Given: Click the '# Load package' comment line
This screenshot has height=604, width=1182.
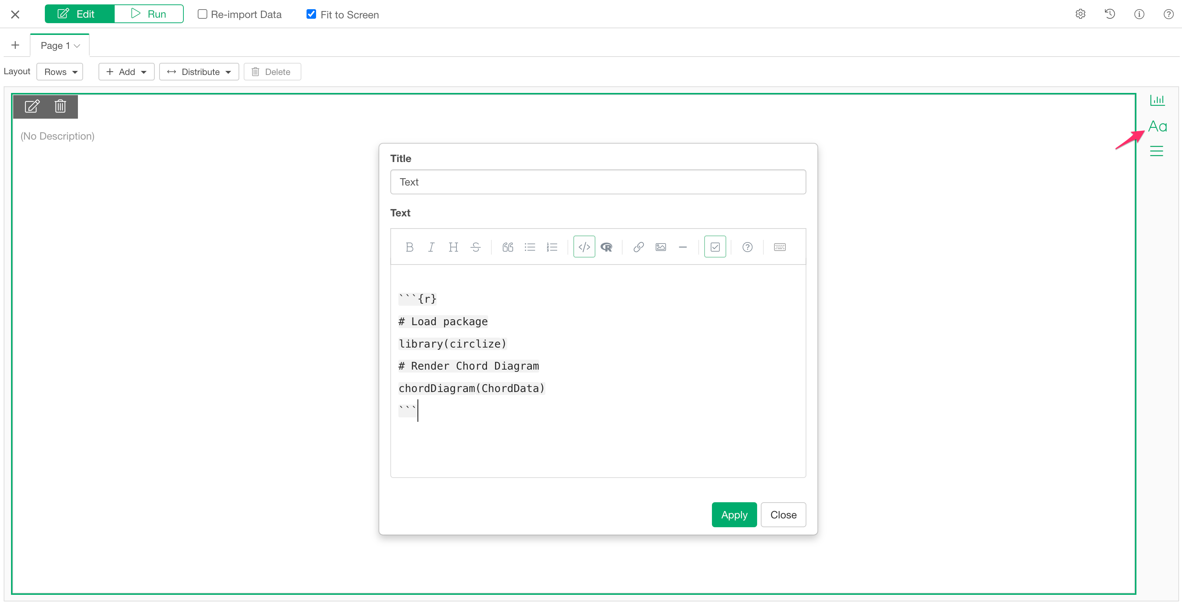Looking at the screenshot, I should click(x=443, y=321).
